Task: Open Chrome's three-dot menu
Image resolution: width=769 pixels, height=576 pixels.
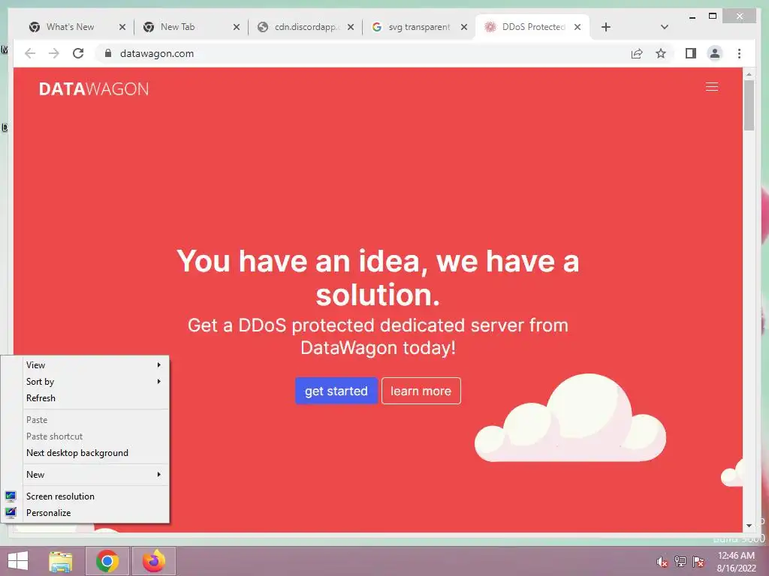Action: 739,53
